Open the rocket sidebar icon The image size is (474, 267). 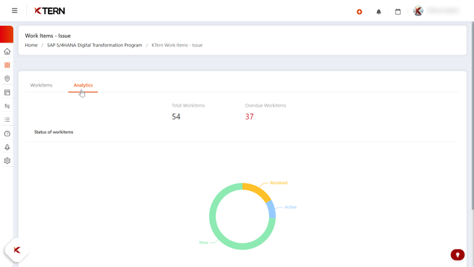pos(7,147)
